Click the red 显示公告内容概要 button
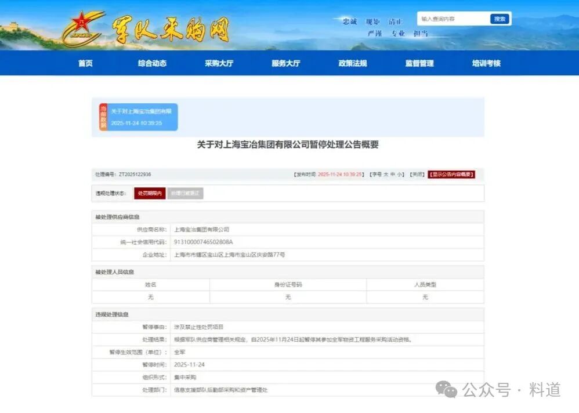Viewport: 579px width, 413px height. click(x=451, y=174)
